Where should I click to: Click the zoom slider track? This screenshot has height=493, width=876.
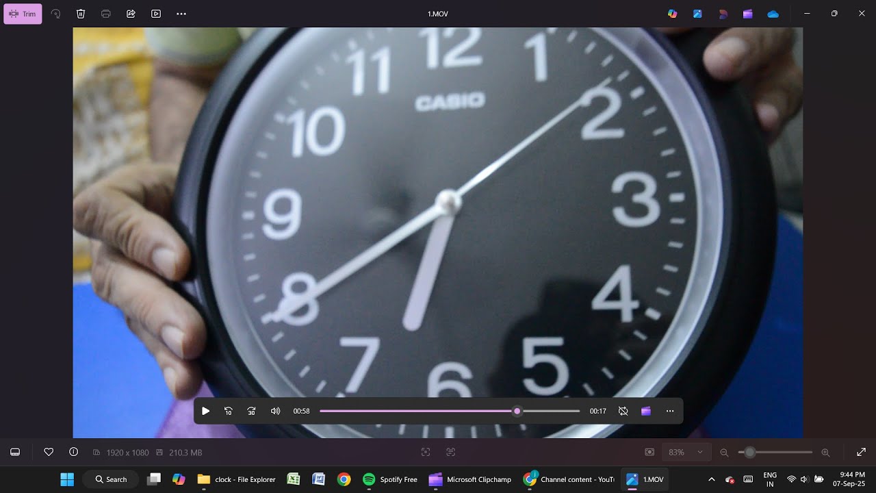(x=775, y=452)
